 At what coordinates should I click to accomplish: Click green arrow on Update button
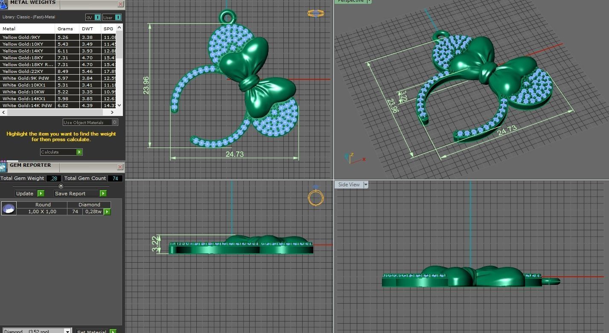pos(41,193)
